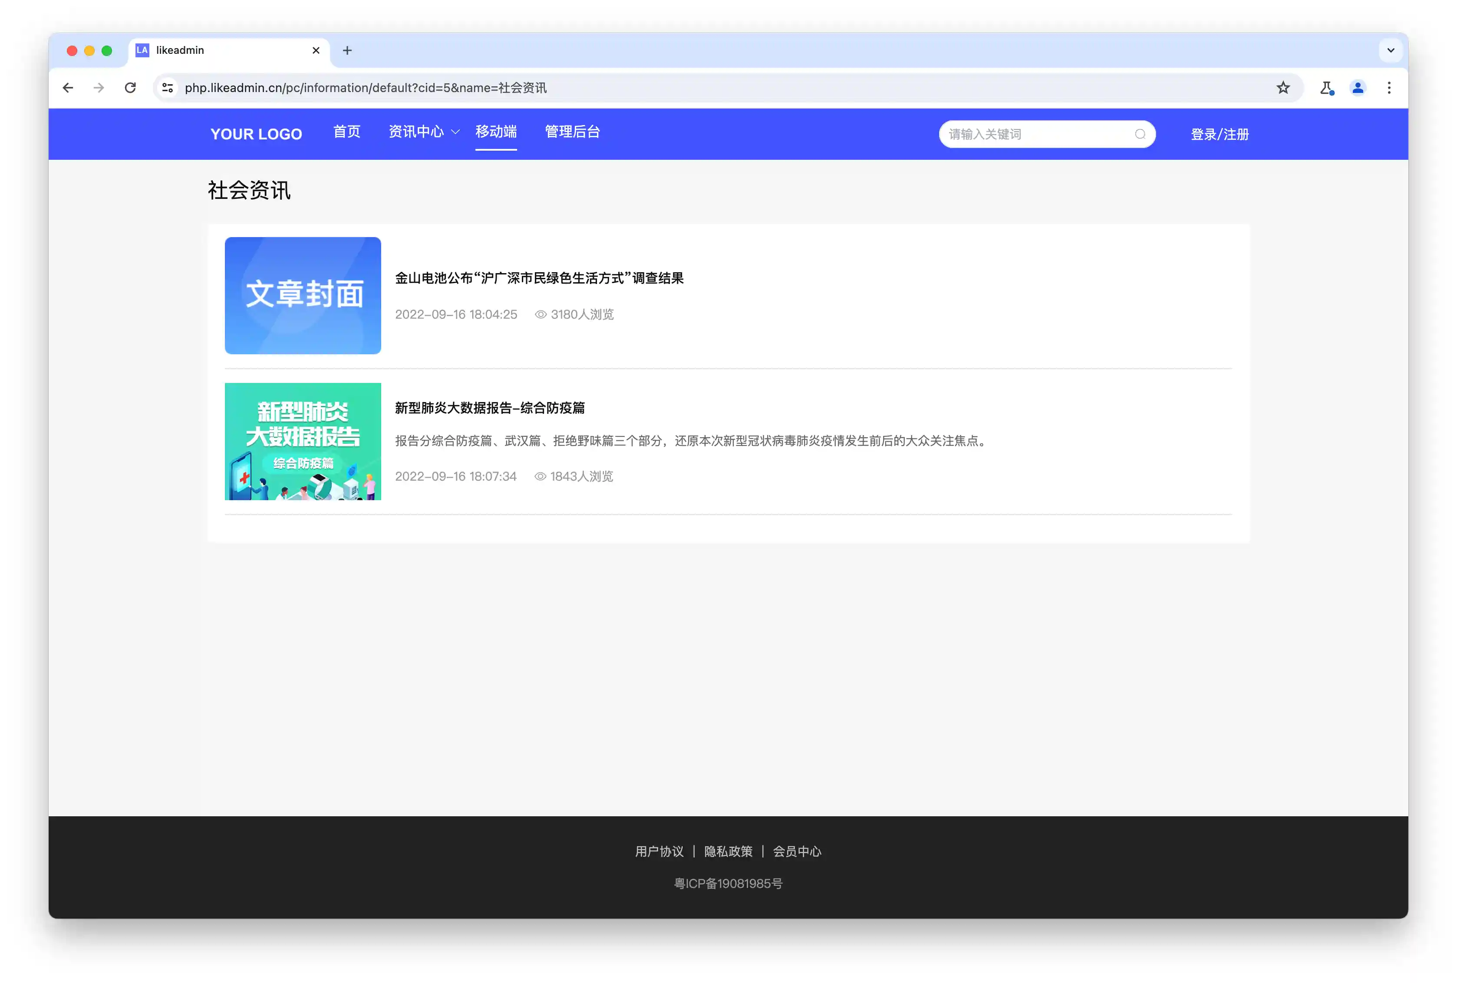Screen dimensions: 1457x983
Task: Open Chrome three-dot menu
Action: point(1389,88)
